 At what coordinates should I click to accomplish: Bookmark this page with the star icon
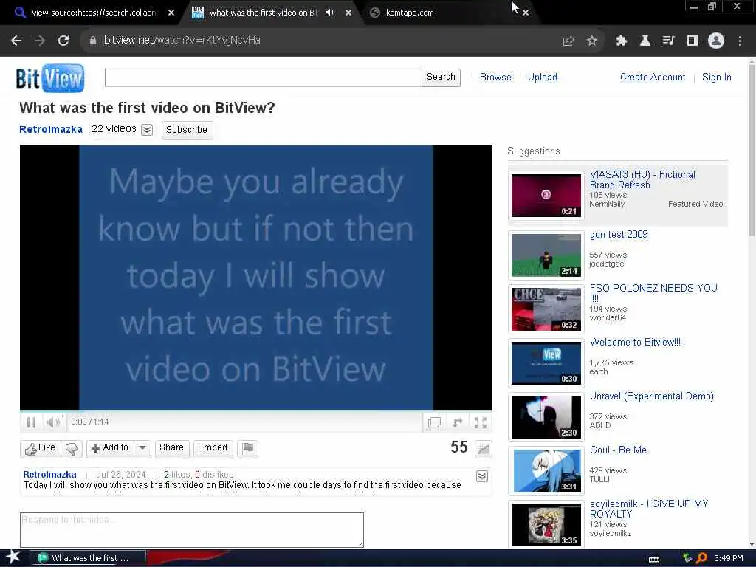pyautogui.click(x=592, y=41)
